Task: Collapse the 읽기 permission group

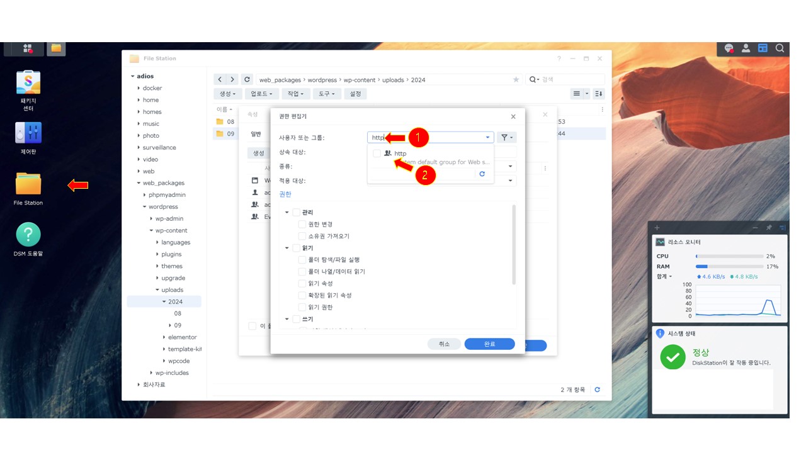Action: [288, 248]
